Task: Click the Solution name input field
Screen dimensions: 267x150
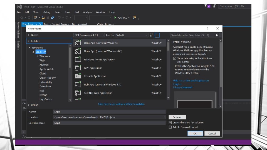Action: [x=109, y=123]
